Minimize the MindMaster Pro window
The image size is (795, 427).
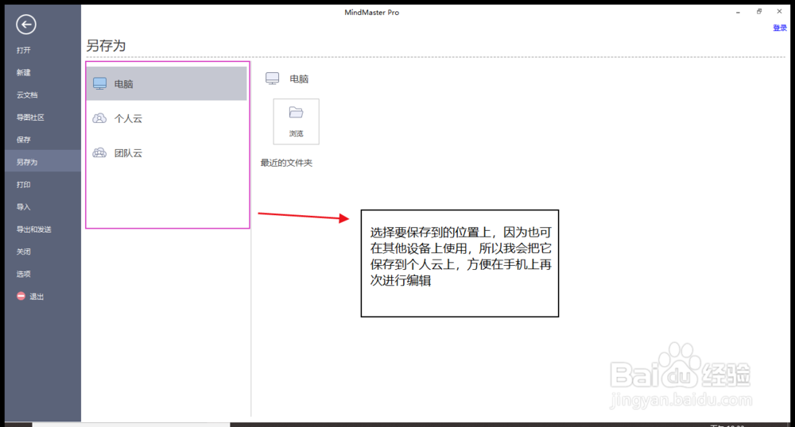[x=738, y=12]
